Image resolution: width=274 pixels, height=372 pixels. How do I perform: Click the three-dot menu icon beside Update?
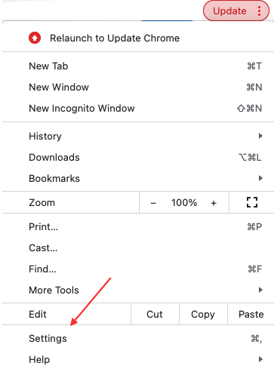(x=259, y=11)
